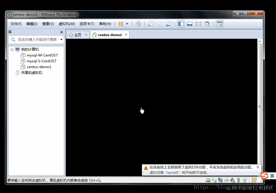Click the webcam status icon
Image resolution: width=276 pixels, height=193 pixels.
click(x=245, y=180)
